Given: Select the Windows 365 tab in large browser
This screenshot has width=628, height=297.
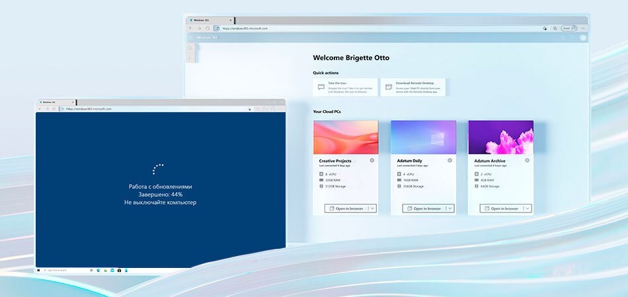Looking at the screenshot, I should click(210, 20).
